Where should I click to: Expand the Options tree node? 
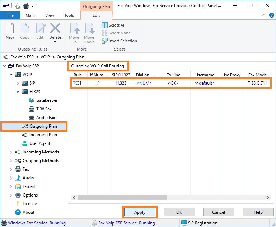click(x=11, y=195)
